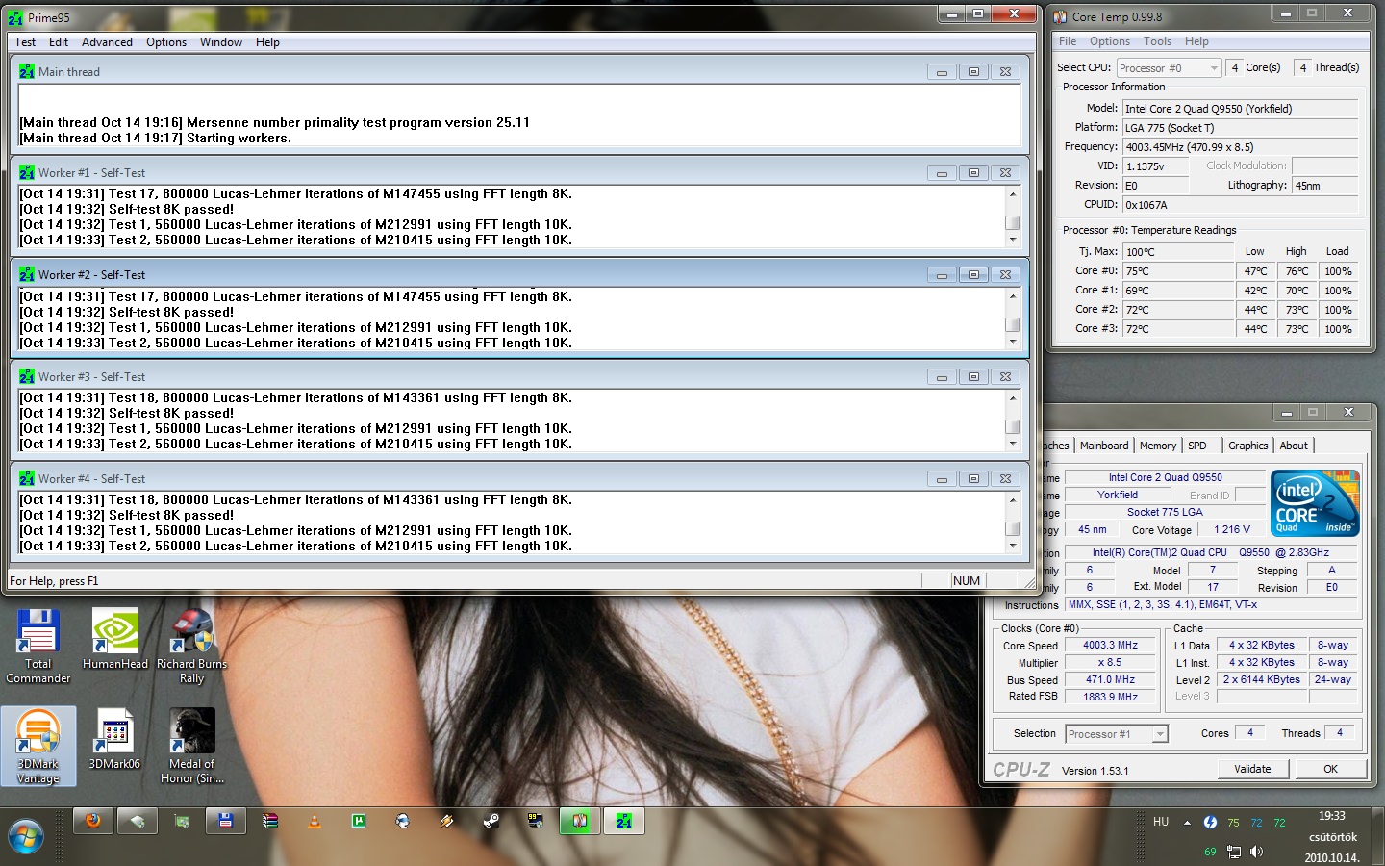This screenshot has width=1385, height=866.
Task: Switch to CPU-Z About tab
Action: click(1294, 446)
